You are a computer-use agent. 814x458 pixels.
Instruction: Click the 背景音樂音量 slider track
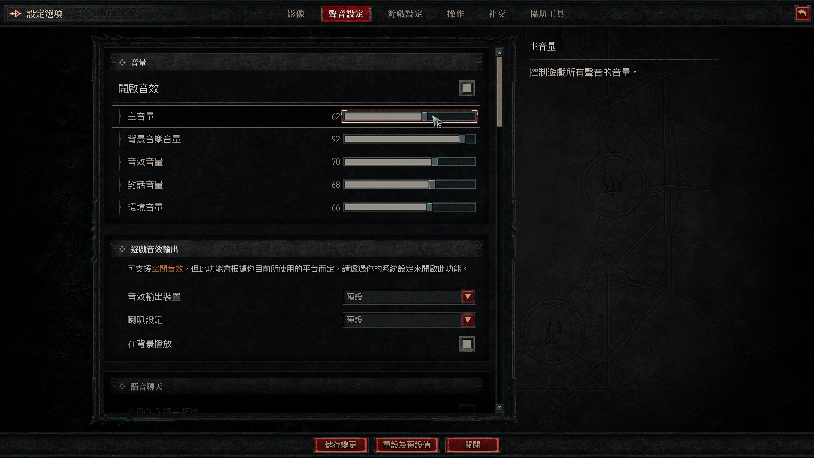click(410, 139)
